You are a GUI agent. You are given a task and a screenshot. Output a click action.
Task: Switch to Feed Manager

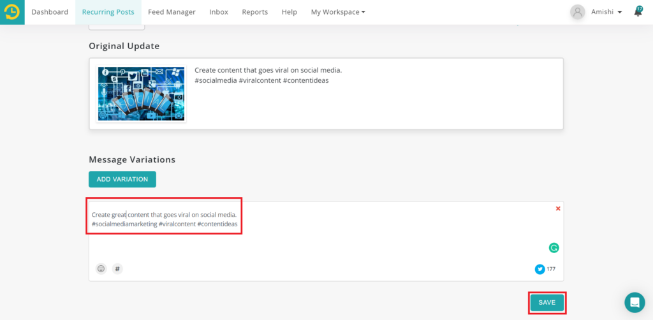[172, 12]
